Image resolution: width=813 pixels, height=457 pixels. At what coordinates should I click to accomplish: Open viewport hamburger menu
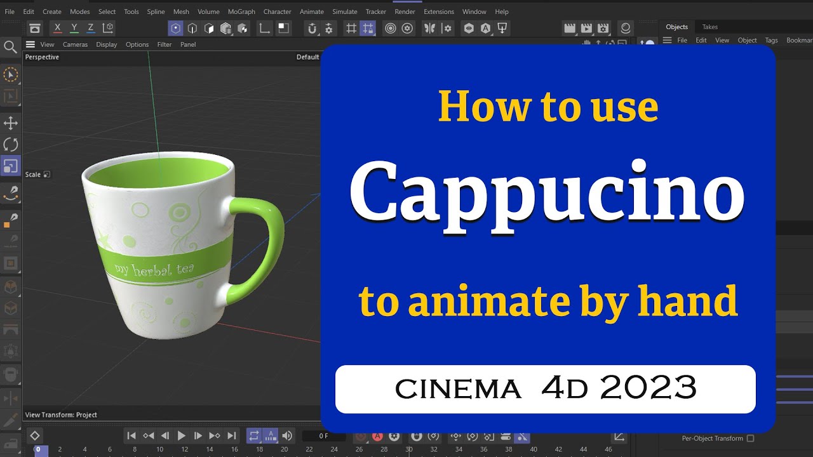[30, 44]
